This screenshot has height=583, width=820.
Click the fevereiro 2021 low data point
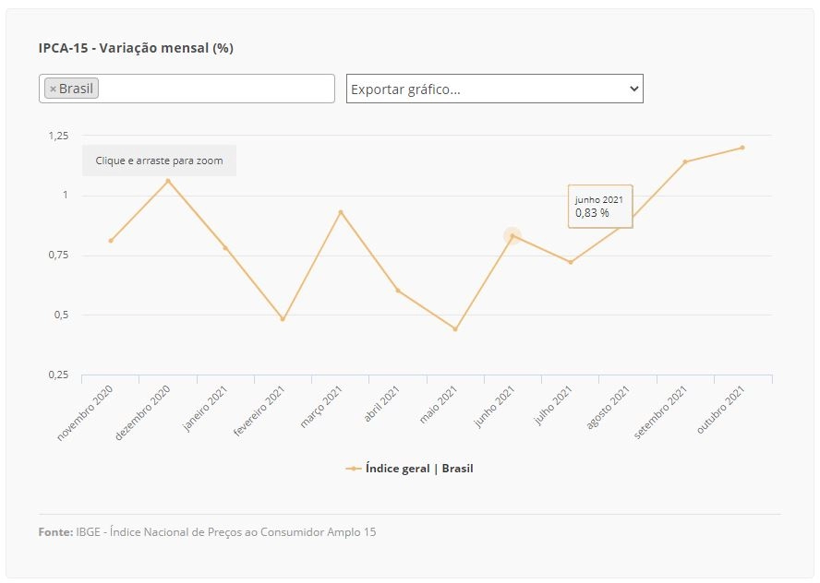coord(283,319)
